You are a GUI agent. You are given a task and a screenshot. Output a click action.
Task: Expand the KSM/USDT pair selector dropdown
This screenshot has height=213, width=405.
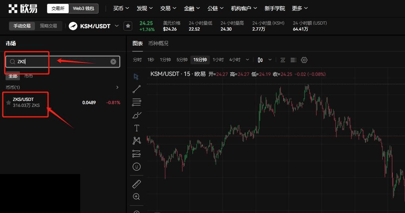pyautogui.click(x=117, y=26)
